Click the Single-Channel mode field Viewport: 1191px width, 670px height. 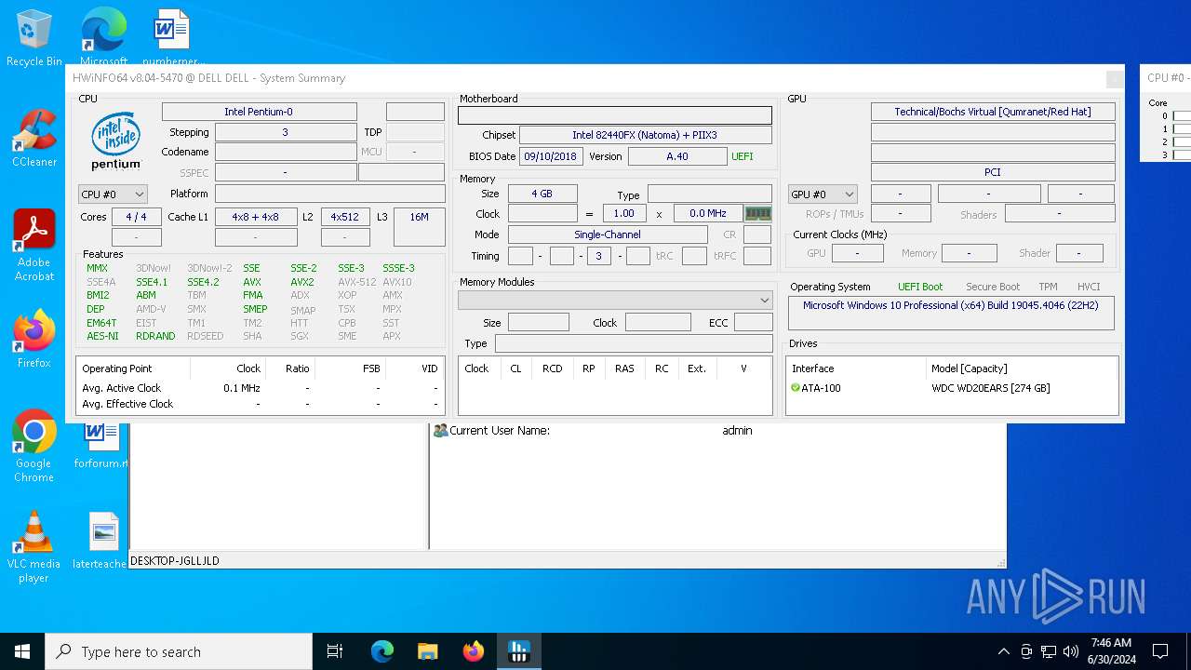[x=608, y=234]
